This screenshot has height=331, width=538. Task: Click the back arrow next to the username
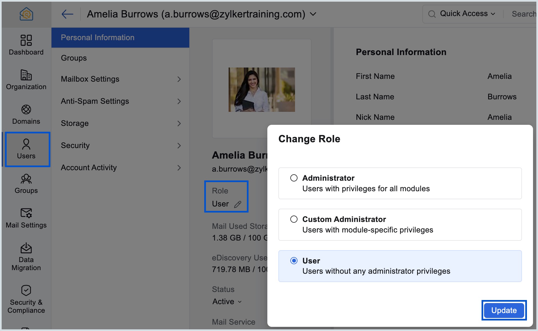point(67,14)
